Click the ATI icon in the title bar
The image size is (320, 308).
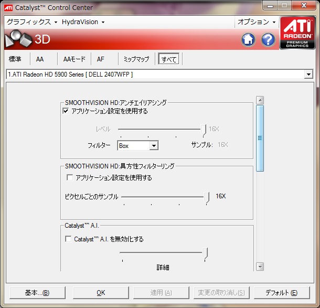point(8,8)
